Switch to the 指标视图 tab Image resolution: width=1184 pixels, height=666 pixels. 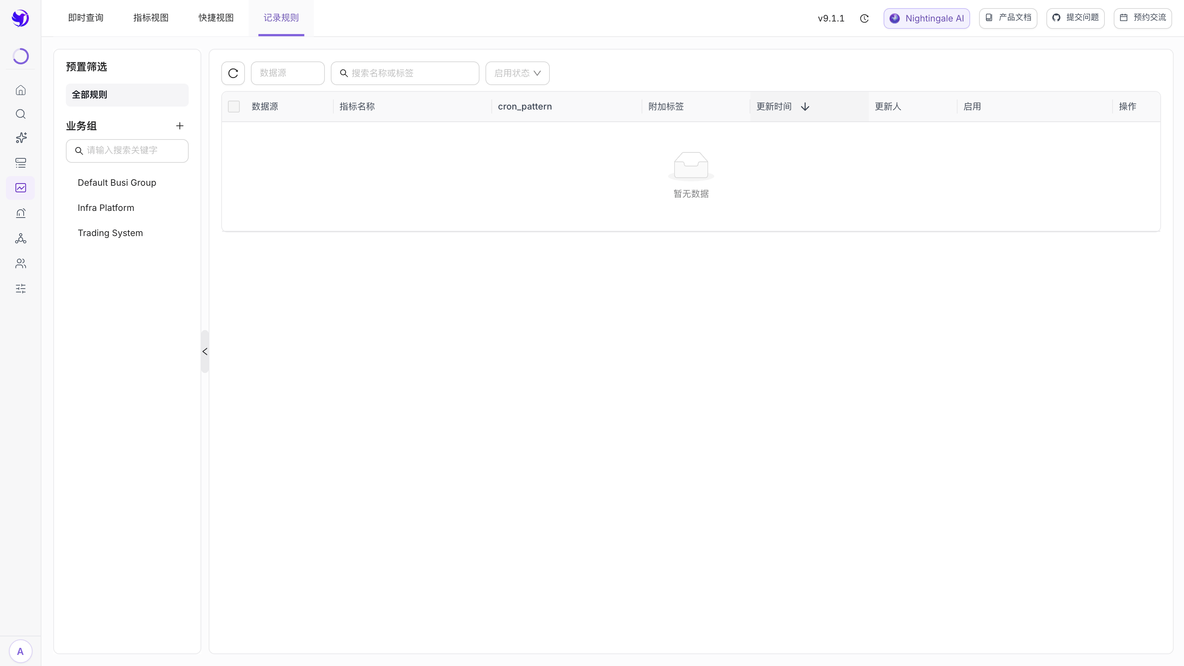coord(151,18)
